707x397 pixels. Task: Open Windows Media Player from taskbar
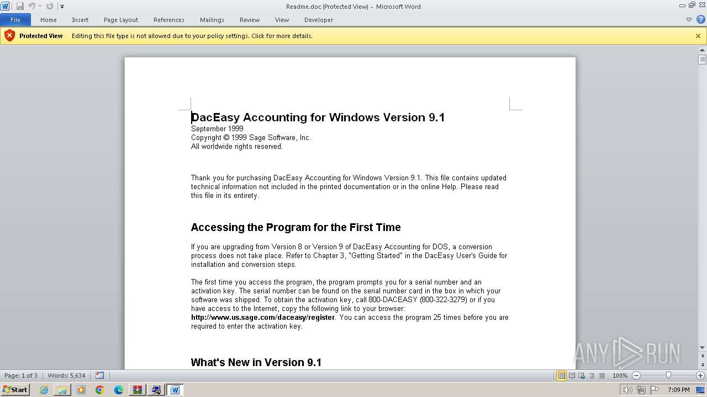(x=81, y=390)
